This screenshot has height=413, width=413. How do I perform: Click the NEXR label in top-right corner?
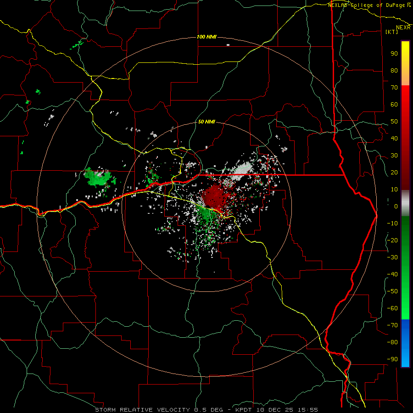pyautogui.click(x=403, y=28)
